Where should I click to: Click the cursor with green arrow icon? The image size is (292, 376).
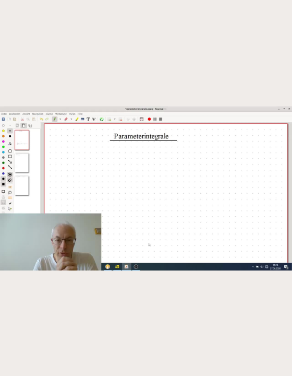[10, 208]
